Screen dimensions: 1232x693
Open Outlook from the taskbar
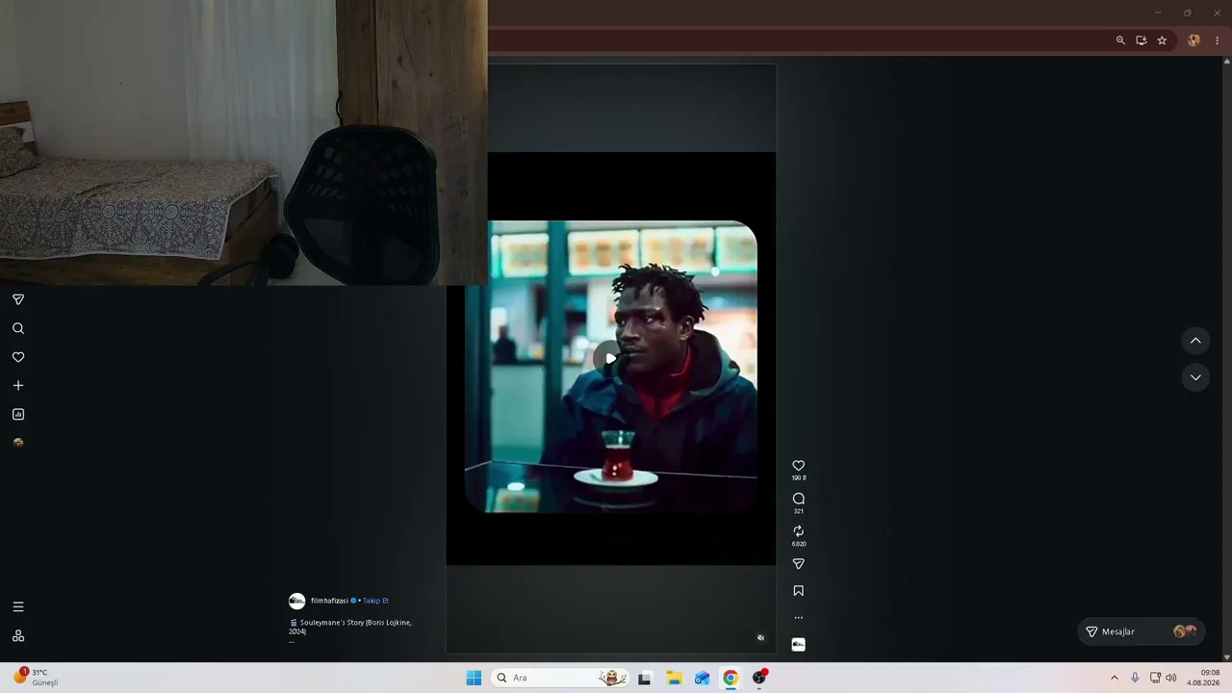click(703, 678)
